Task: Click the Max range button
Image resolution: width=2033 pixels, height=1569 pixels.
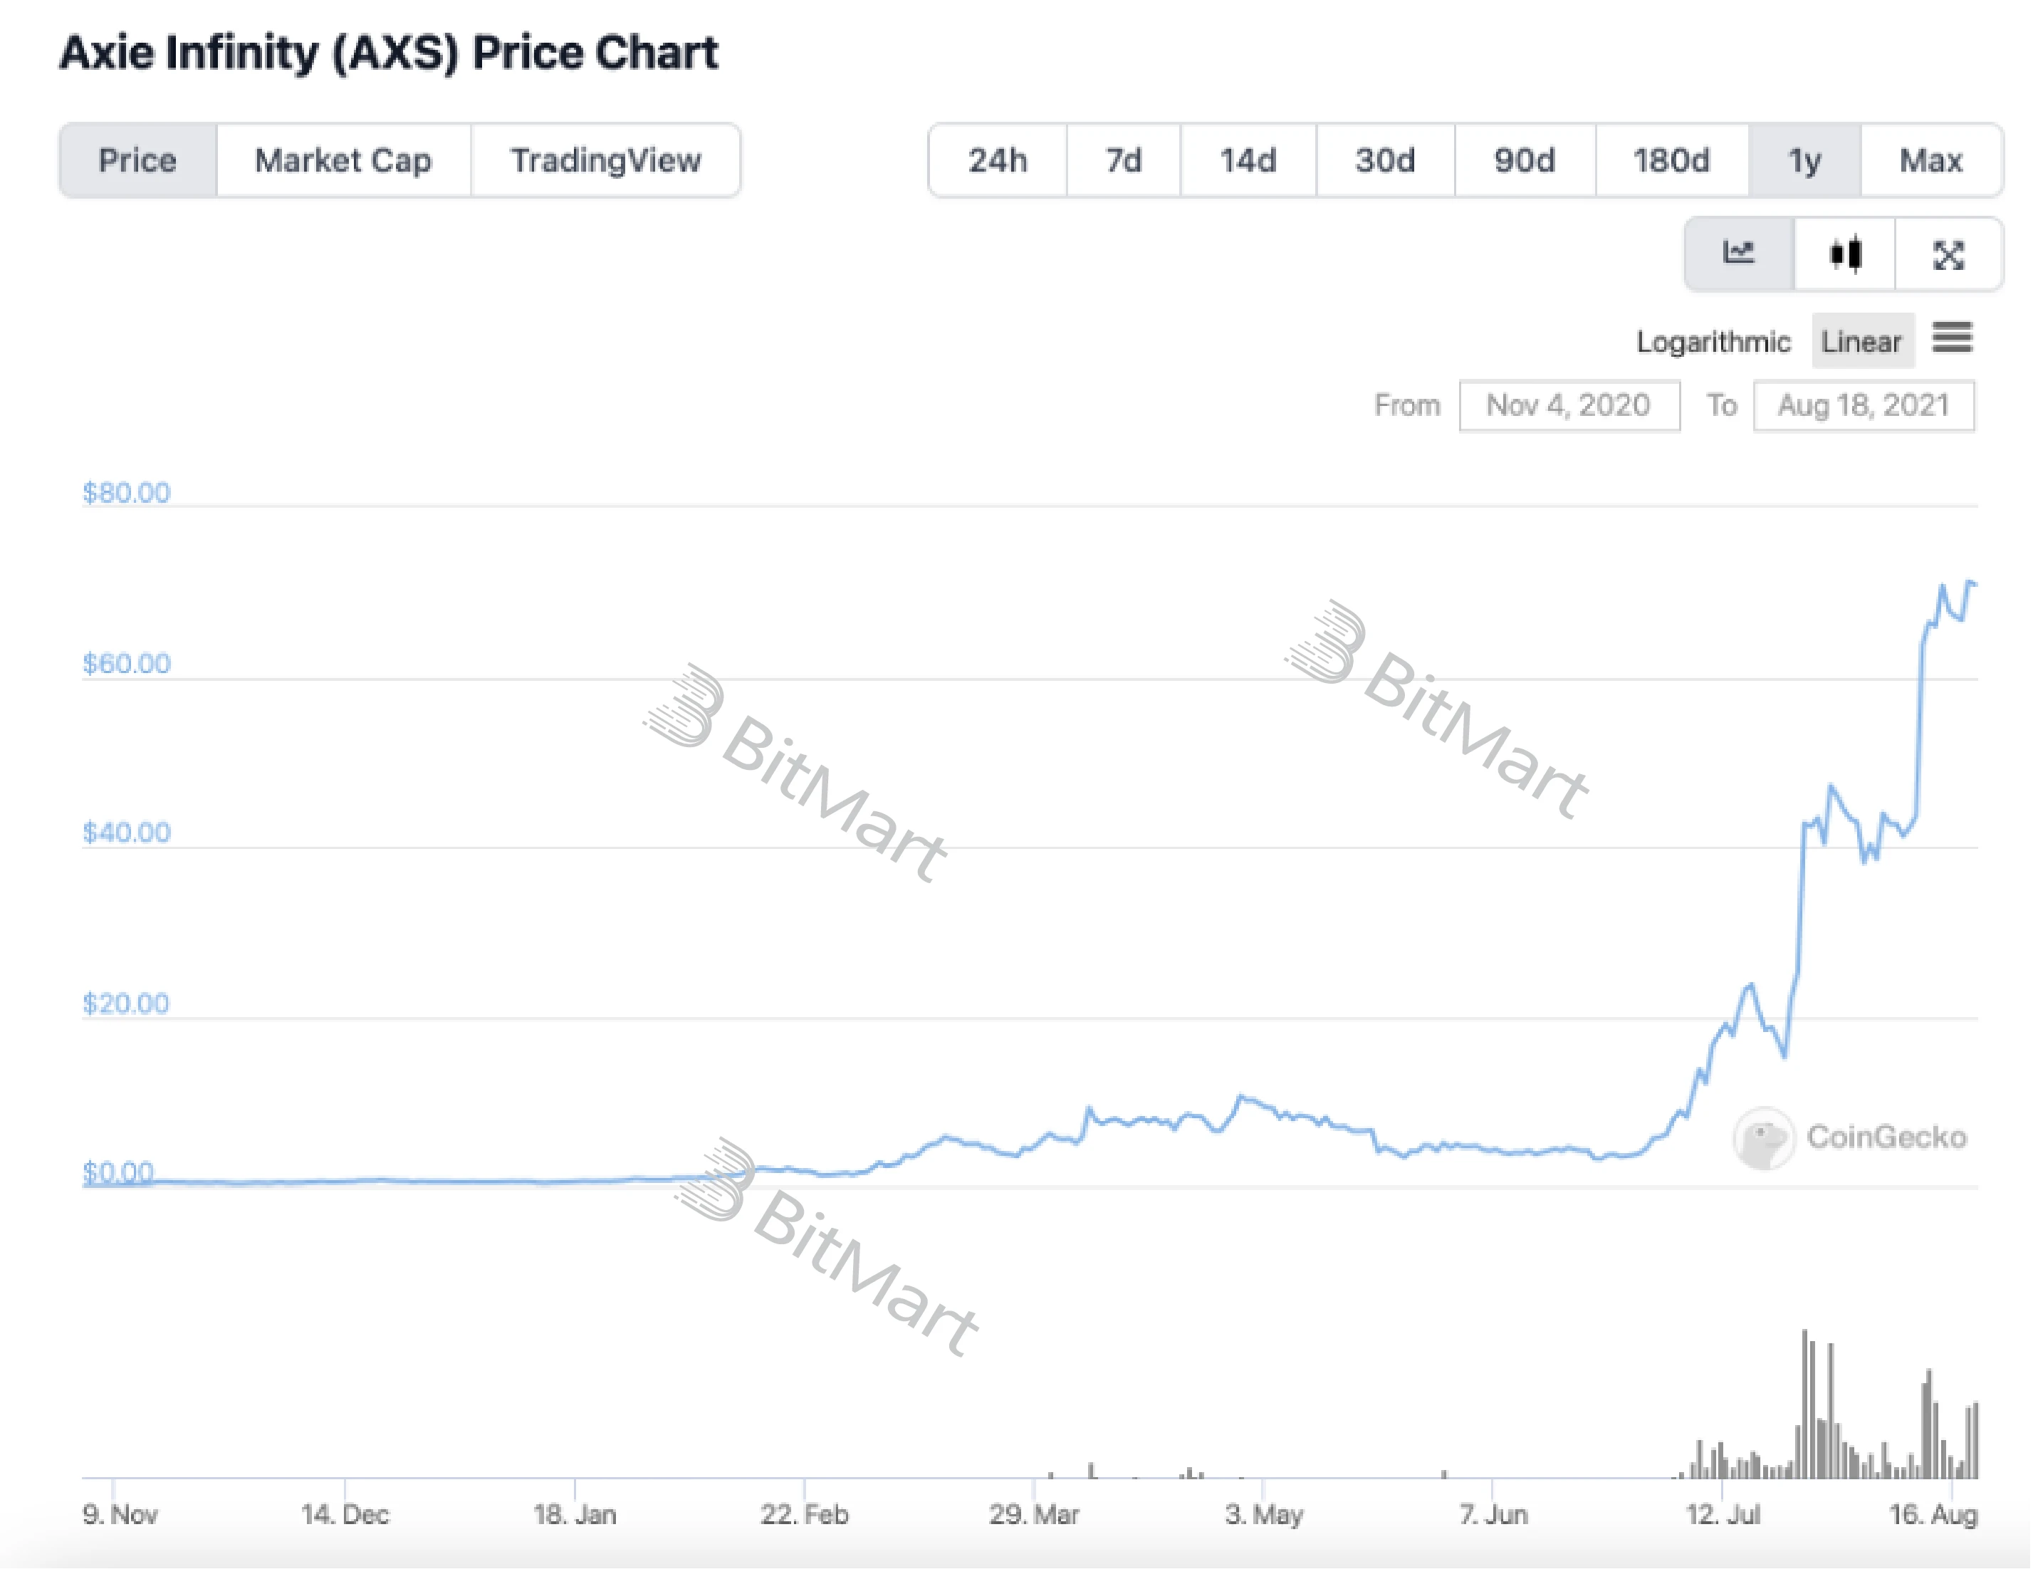Action: click(x=1930, y=160)
